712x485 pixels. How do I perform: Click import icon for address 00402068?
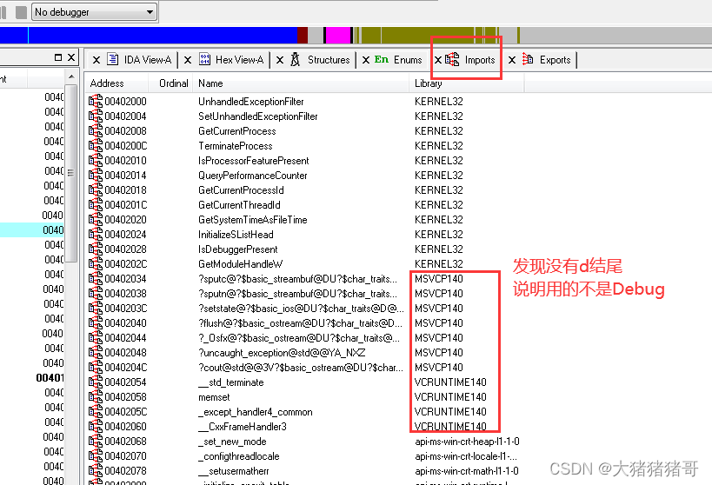(x=96, y=441)
